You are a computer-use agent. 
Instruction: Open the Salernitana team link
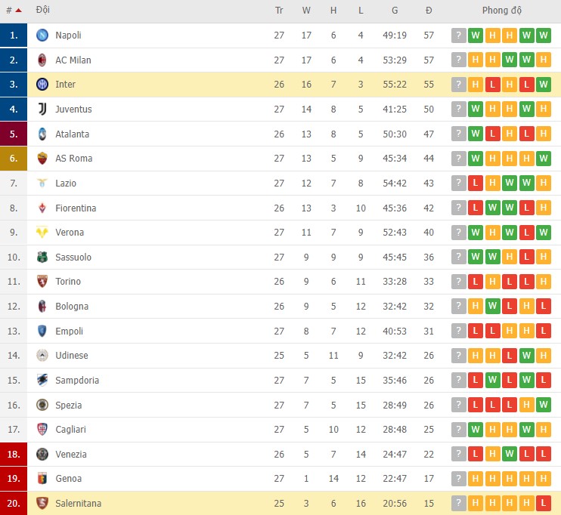pyautogui.click(x=78, y=504)
